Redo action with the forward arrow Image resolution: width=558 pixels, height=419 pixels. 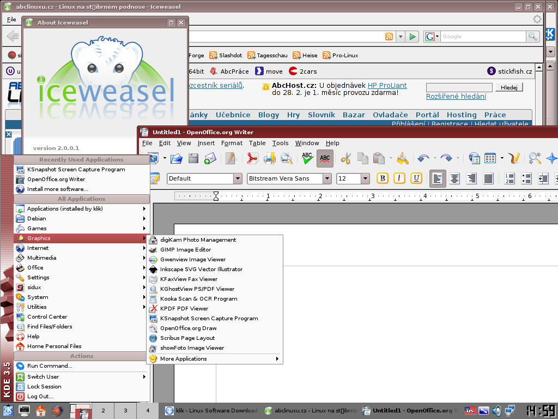tap(446, 158)
